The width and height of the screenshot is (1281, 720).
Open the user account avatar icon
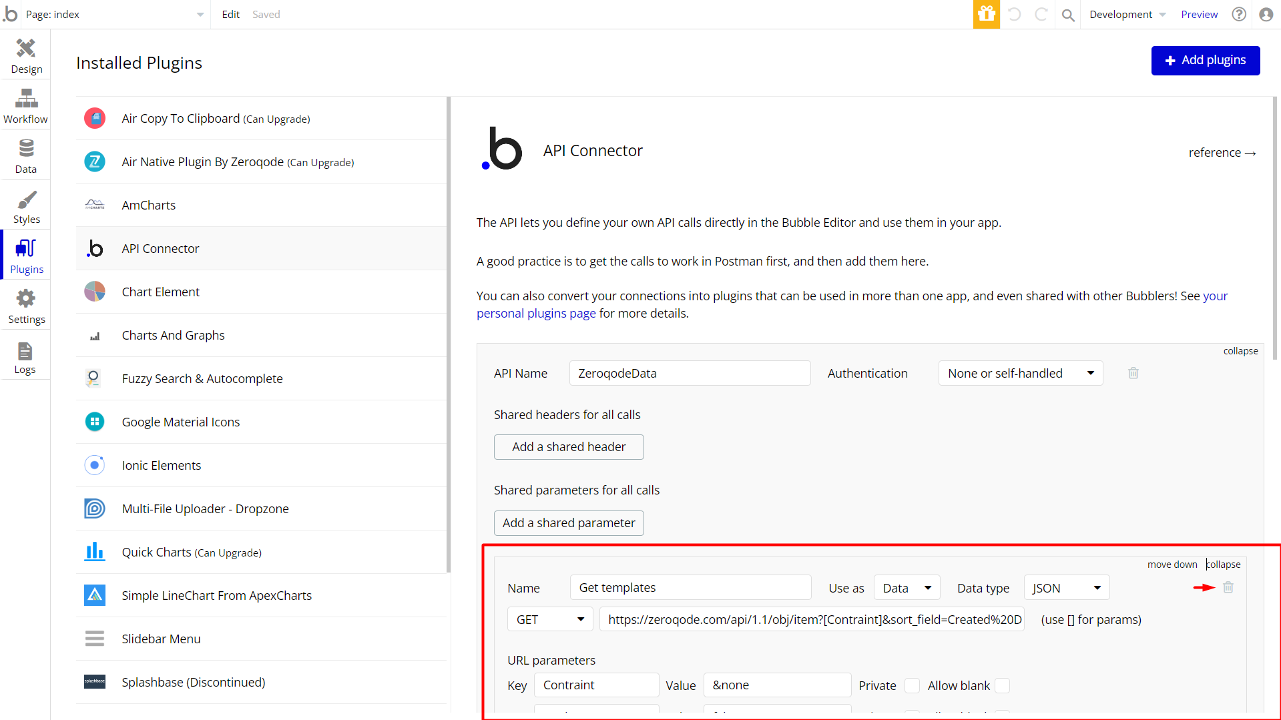pos(1266,14)
